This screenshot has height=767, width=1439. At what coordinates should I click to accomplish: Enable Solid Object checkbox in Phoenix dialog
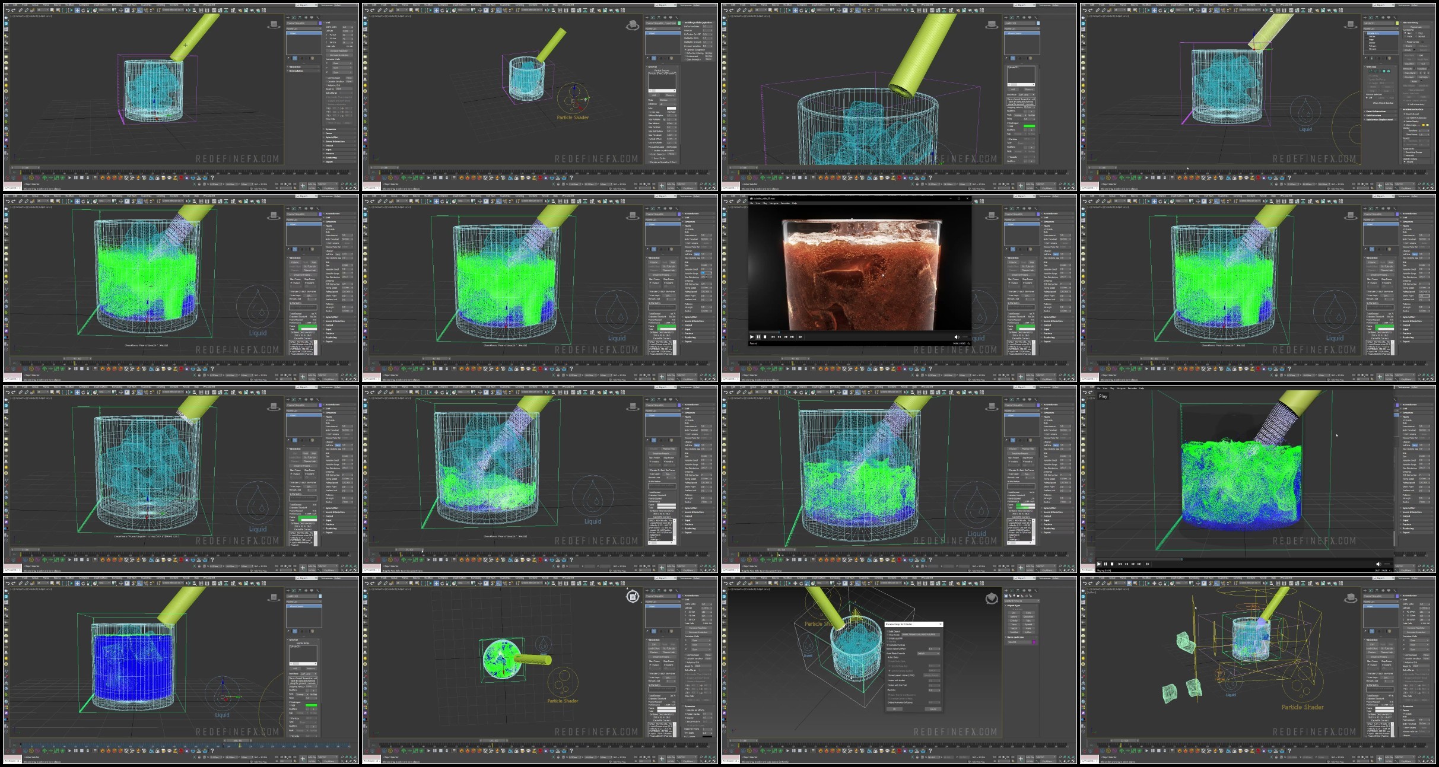pos(888,631)
